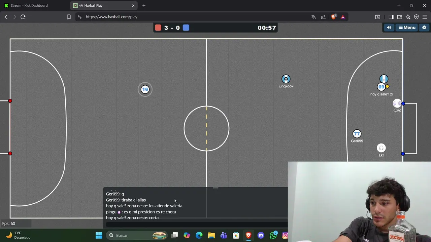Click the Brave browser taskbar icon

248,235
